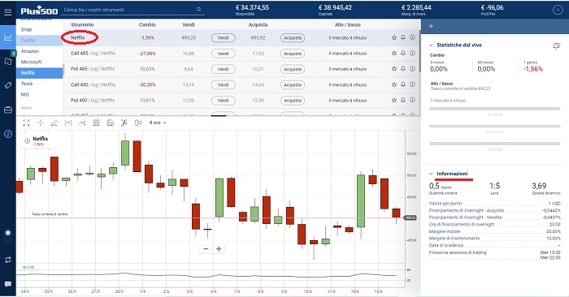Favorite the Put 485 option star
This screenshot has height=297, width=569.
click(x=394, y=69)
